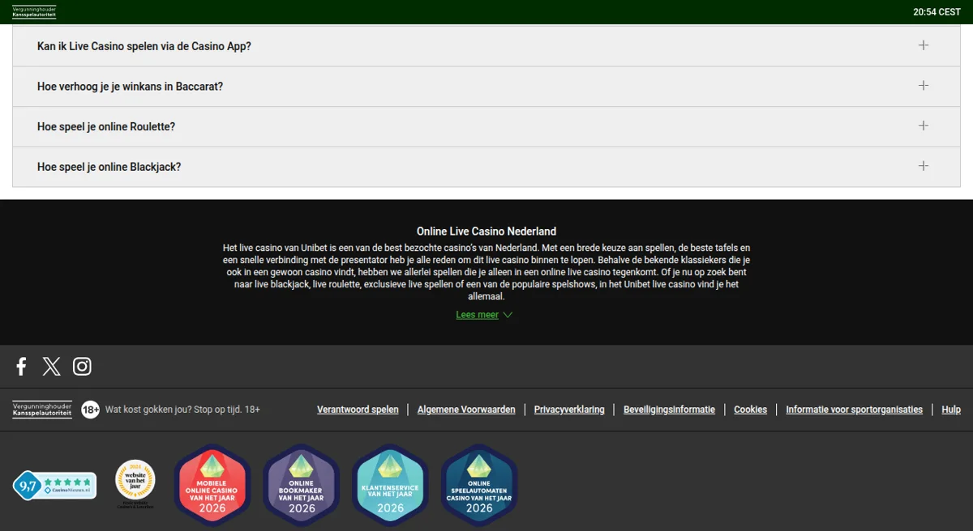973x531 pixels.
Task: Click the Online Bookmaker van het jaar badge
Action: (x=301, y=486)
